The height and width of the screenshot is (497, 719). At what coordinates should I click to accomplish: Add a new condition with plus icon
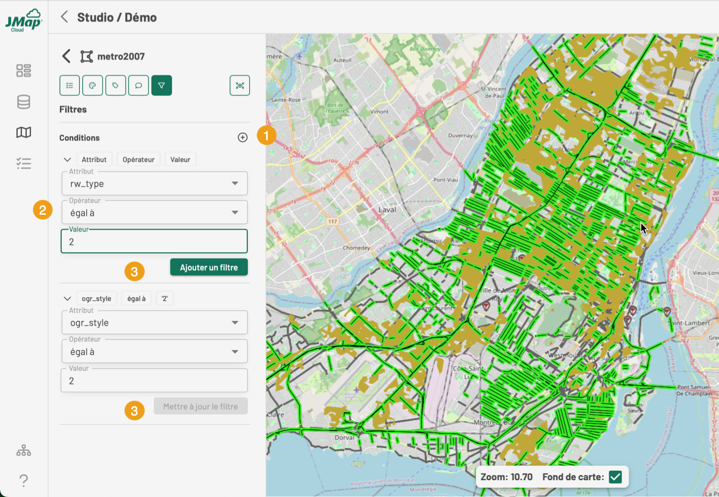coord(242,138)
